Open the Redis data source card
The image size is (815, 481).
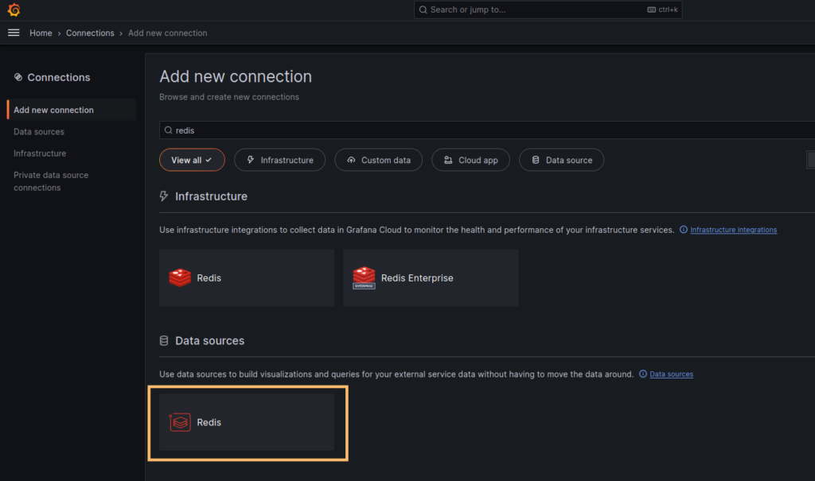click(247, 422)
